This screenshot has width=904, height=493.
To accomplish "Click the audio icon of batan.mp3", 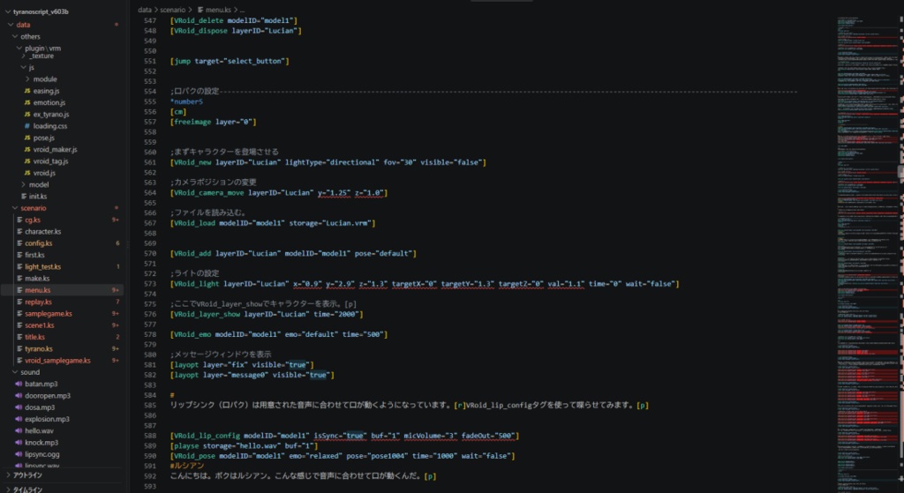I will [x=19, y=385].
